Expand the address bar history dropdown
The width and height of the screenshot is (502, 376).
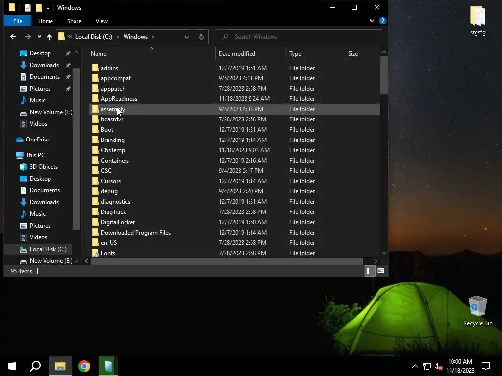187,37
